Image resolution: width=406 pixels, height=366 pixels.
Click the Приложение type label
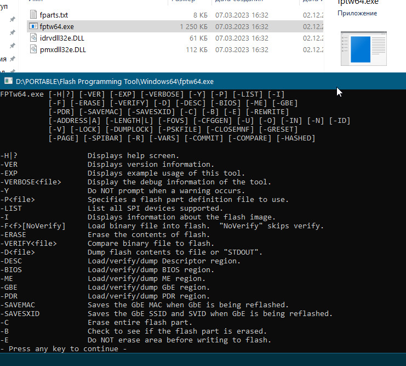point(357,13)
